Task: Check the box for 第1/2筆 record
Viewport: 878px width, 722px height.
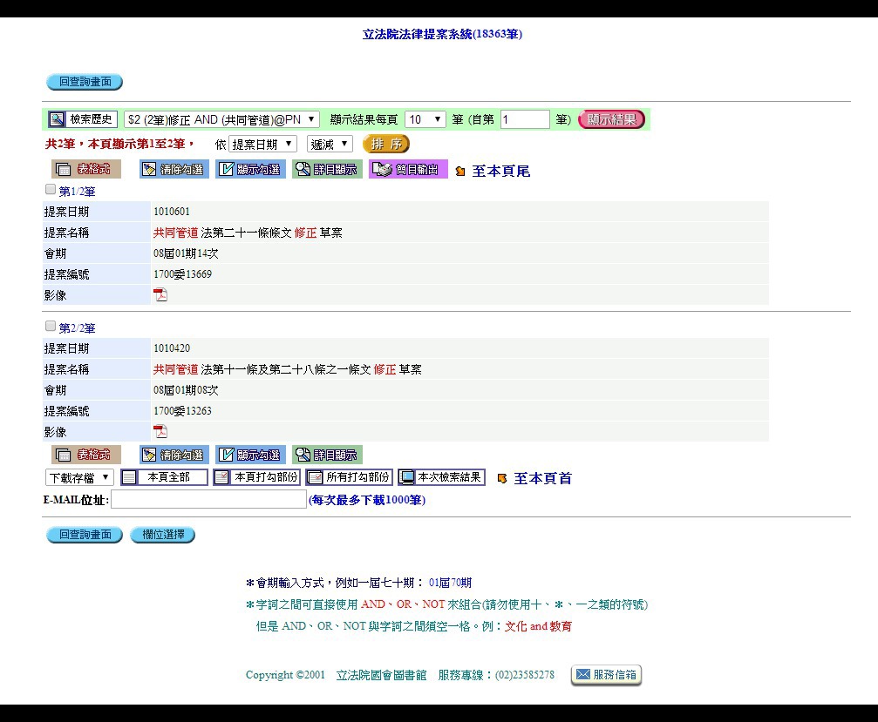Action: [x=51, y=189]
